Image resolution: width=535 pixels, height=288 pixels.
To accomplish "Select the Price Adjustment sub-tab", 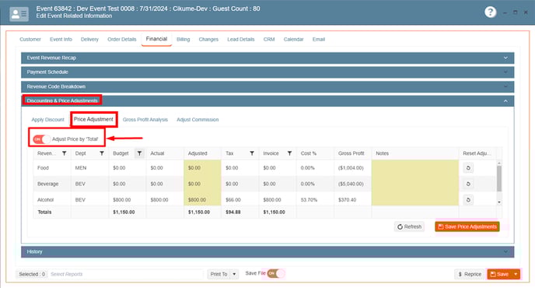I will point(93,119).
